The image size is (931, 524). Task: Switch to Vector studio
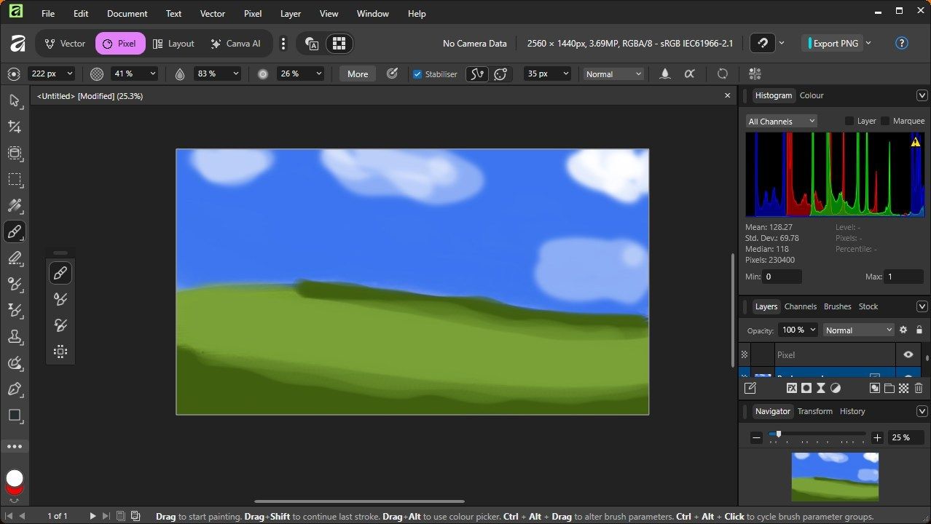[65, 44]
